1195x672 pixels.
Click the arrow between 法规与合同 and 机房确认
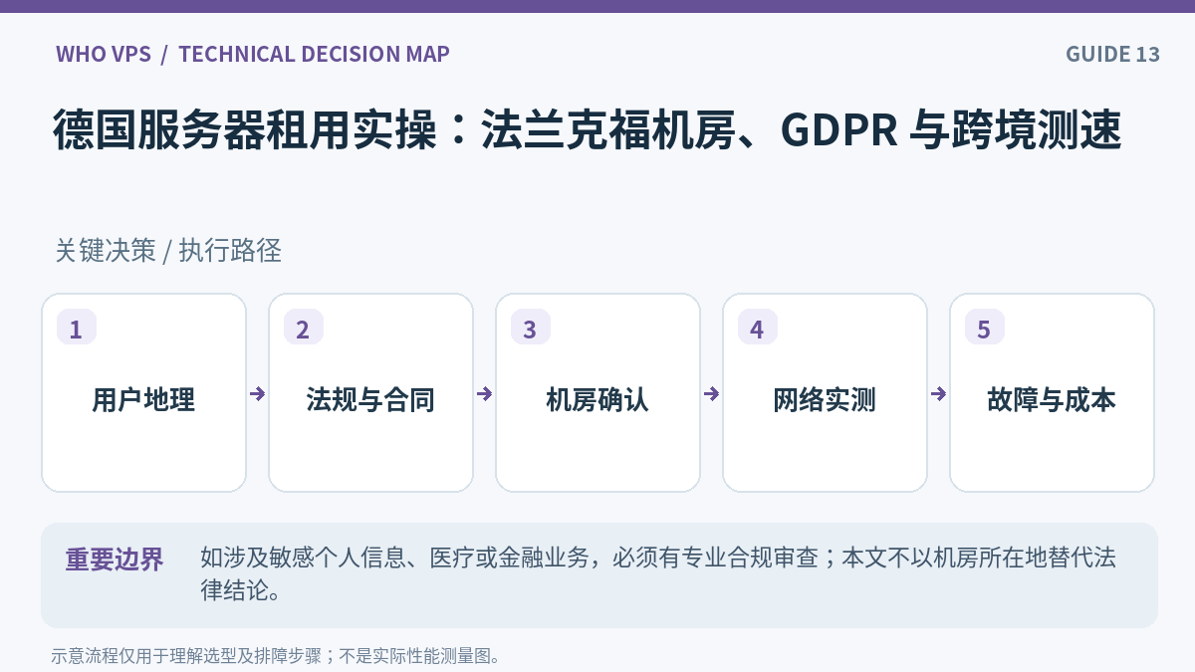pyautogui.click(x=485, y=393)
